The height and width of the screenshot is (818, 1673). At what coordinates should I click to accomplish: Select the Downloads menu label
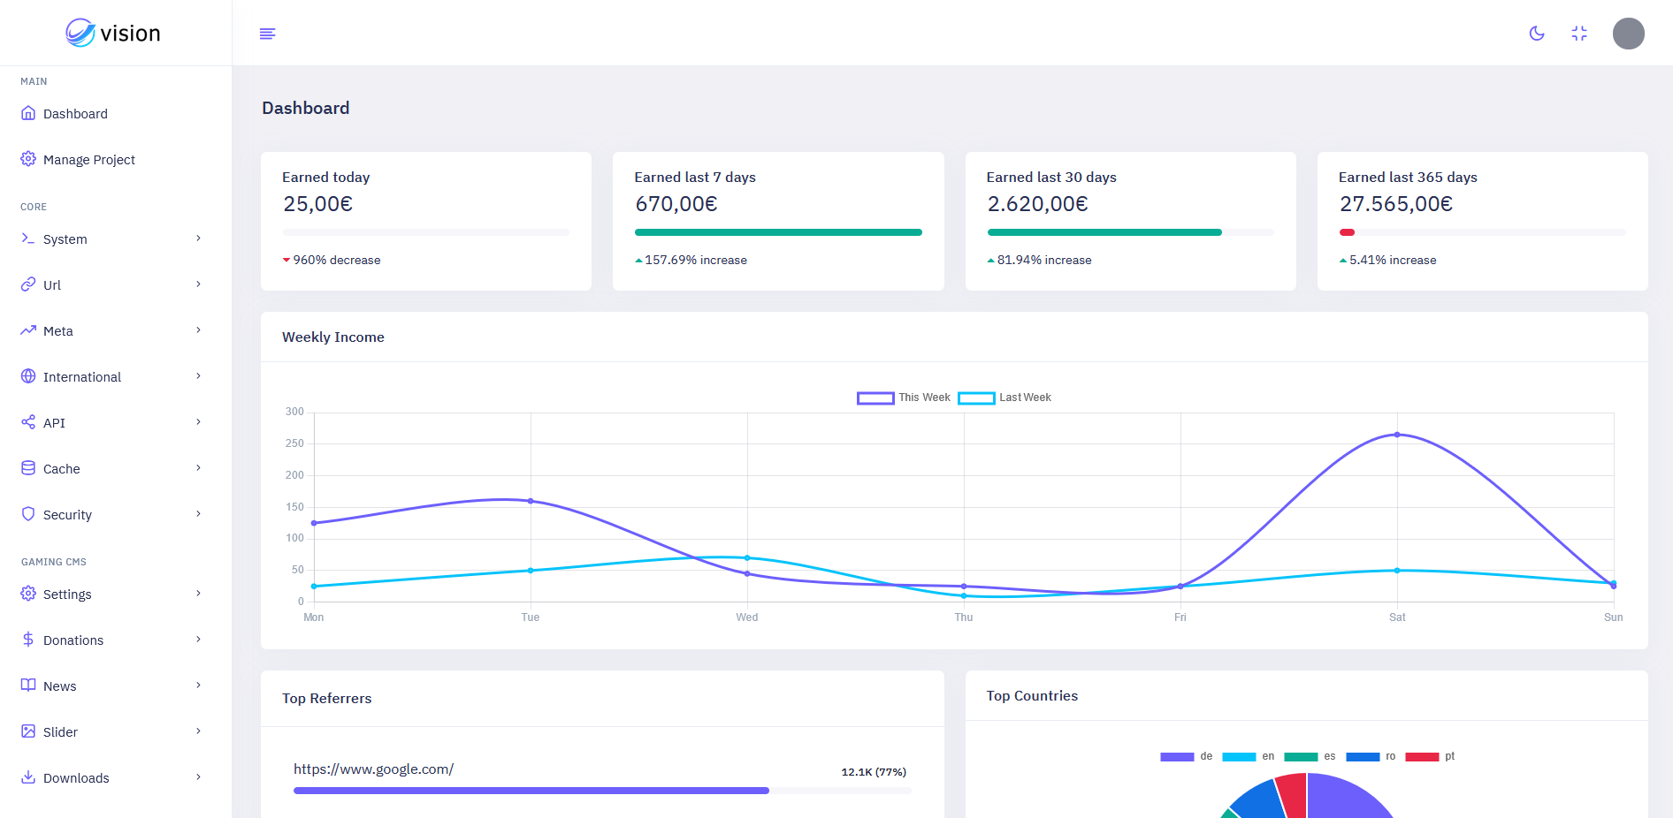click(x=76, y=778)
